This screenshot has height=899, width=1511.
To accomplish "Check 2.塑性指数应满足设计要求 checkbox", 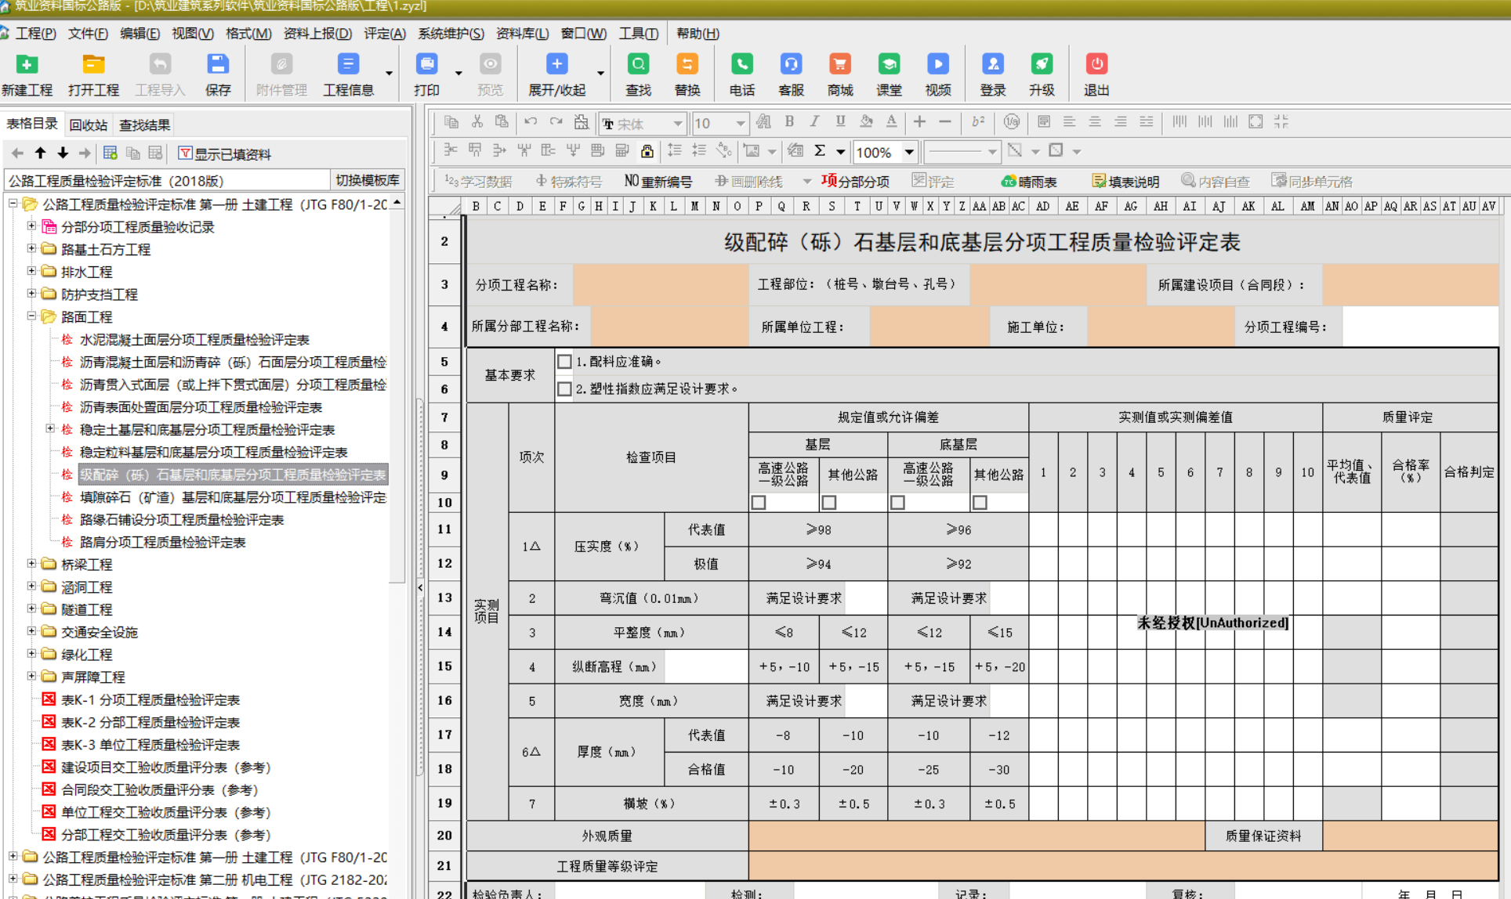I will pyautogui.click(x=564, y=388).
